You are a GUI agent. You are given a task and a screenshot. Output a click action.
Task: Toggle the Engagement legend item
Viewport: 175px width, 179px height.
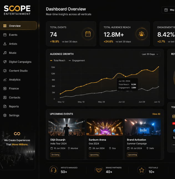pos(77,61)
